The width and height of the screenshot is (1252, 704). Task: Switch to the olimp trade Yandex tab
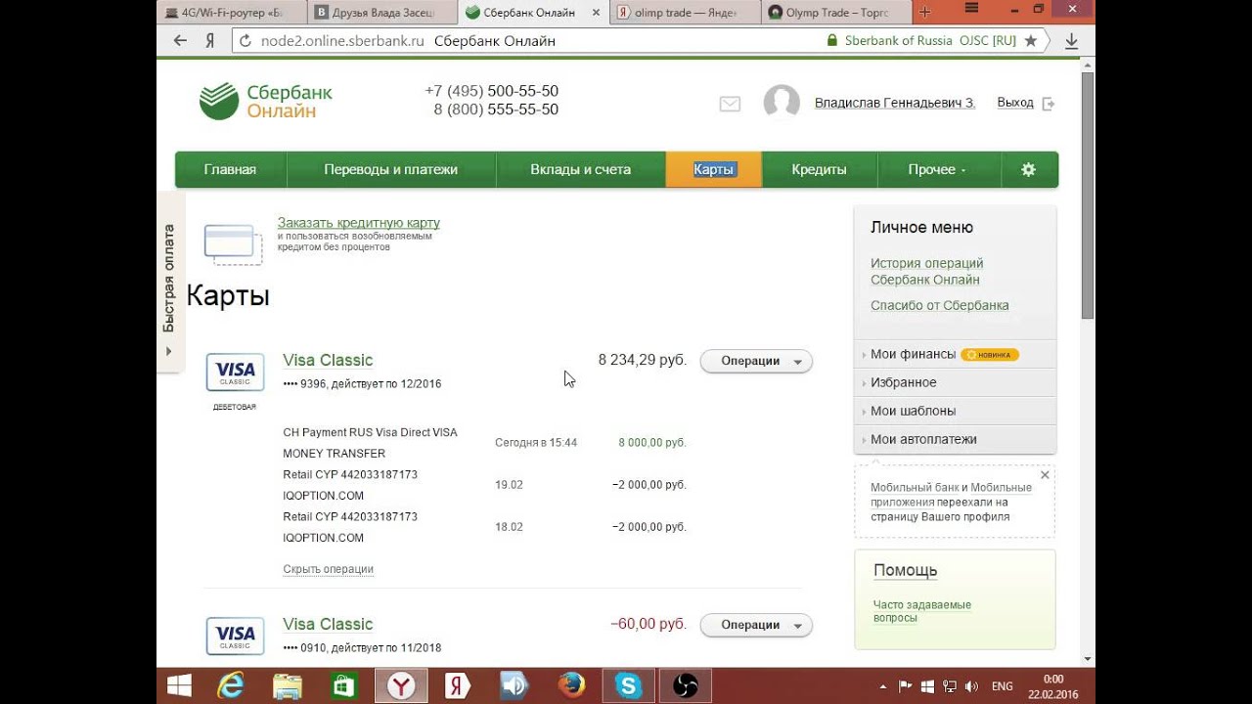point(686,13)
